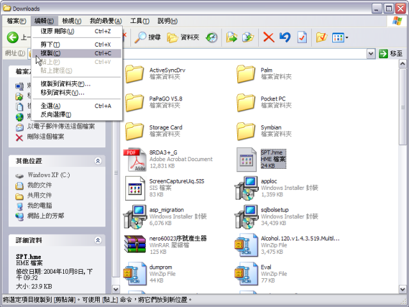
Task: Open the Favorites (我的最愛) menu
Action: [x=105, y=21]
